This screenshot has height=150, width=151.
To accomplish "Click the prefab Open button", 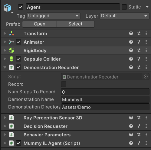I will [40, 24].
